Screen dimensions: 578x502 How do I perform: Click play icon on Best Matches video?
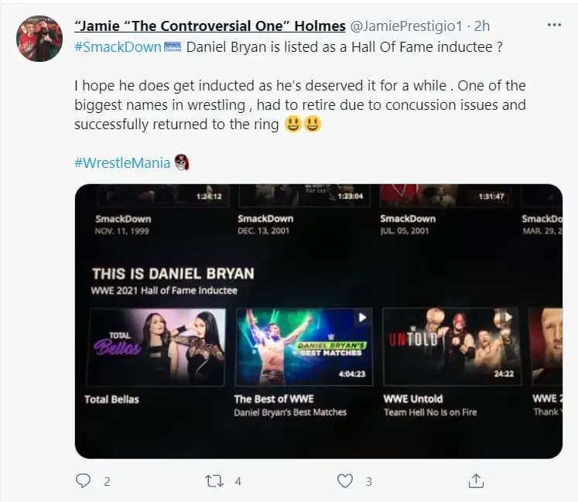point(362,317)
